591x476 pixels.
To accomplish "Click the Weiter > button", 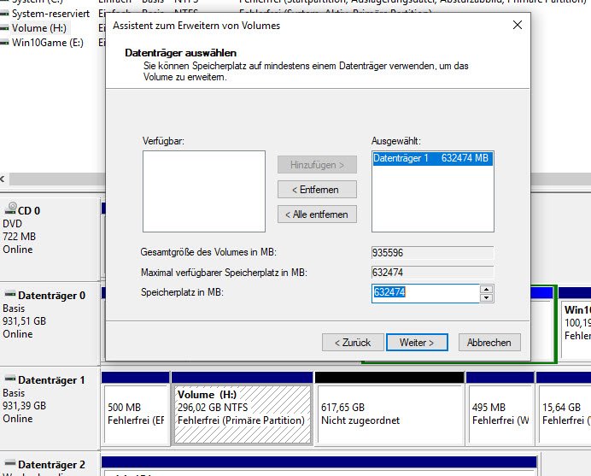I will pos(417,343).
